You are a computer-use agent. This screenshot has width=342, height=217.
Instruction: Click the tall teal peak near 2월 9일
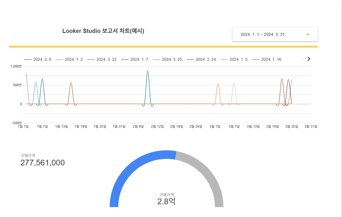point(148,72)
